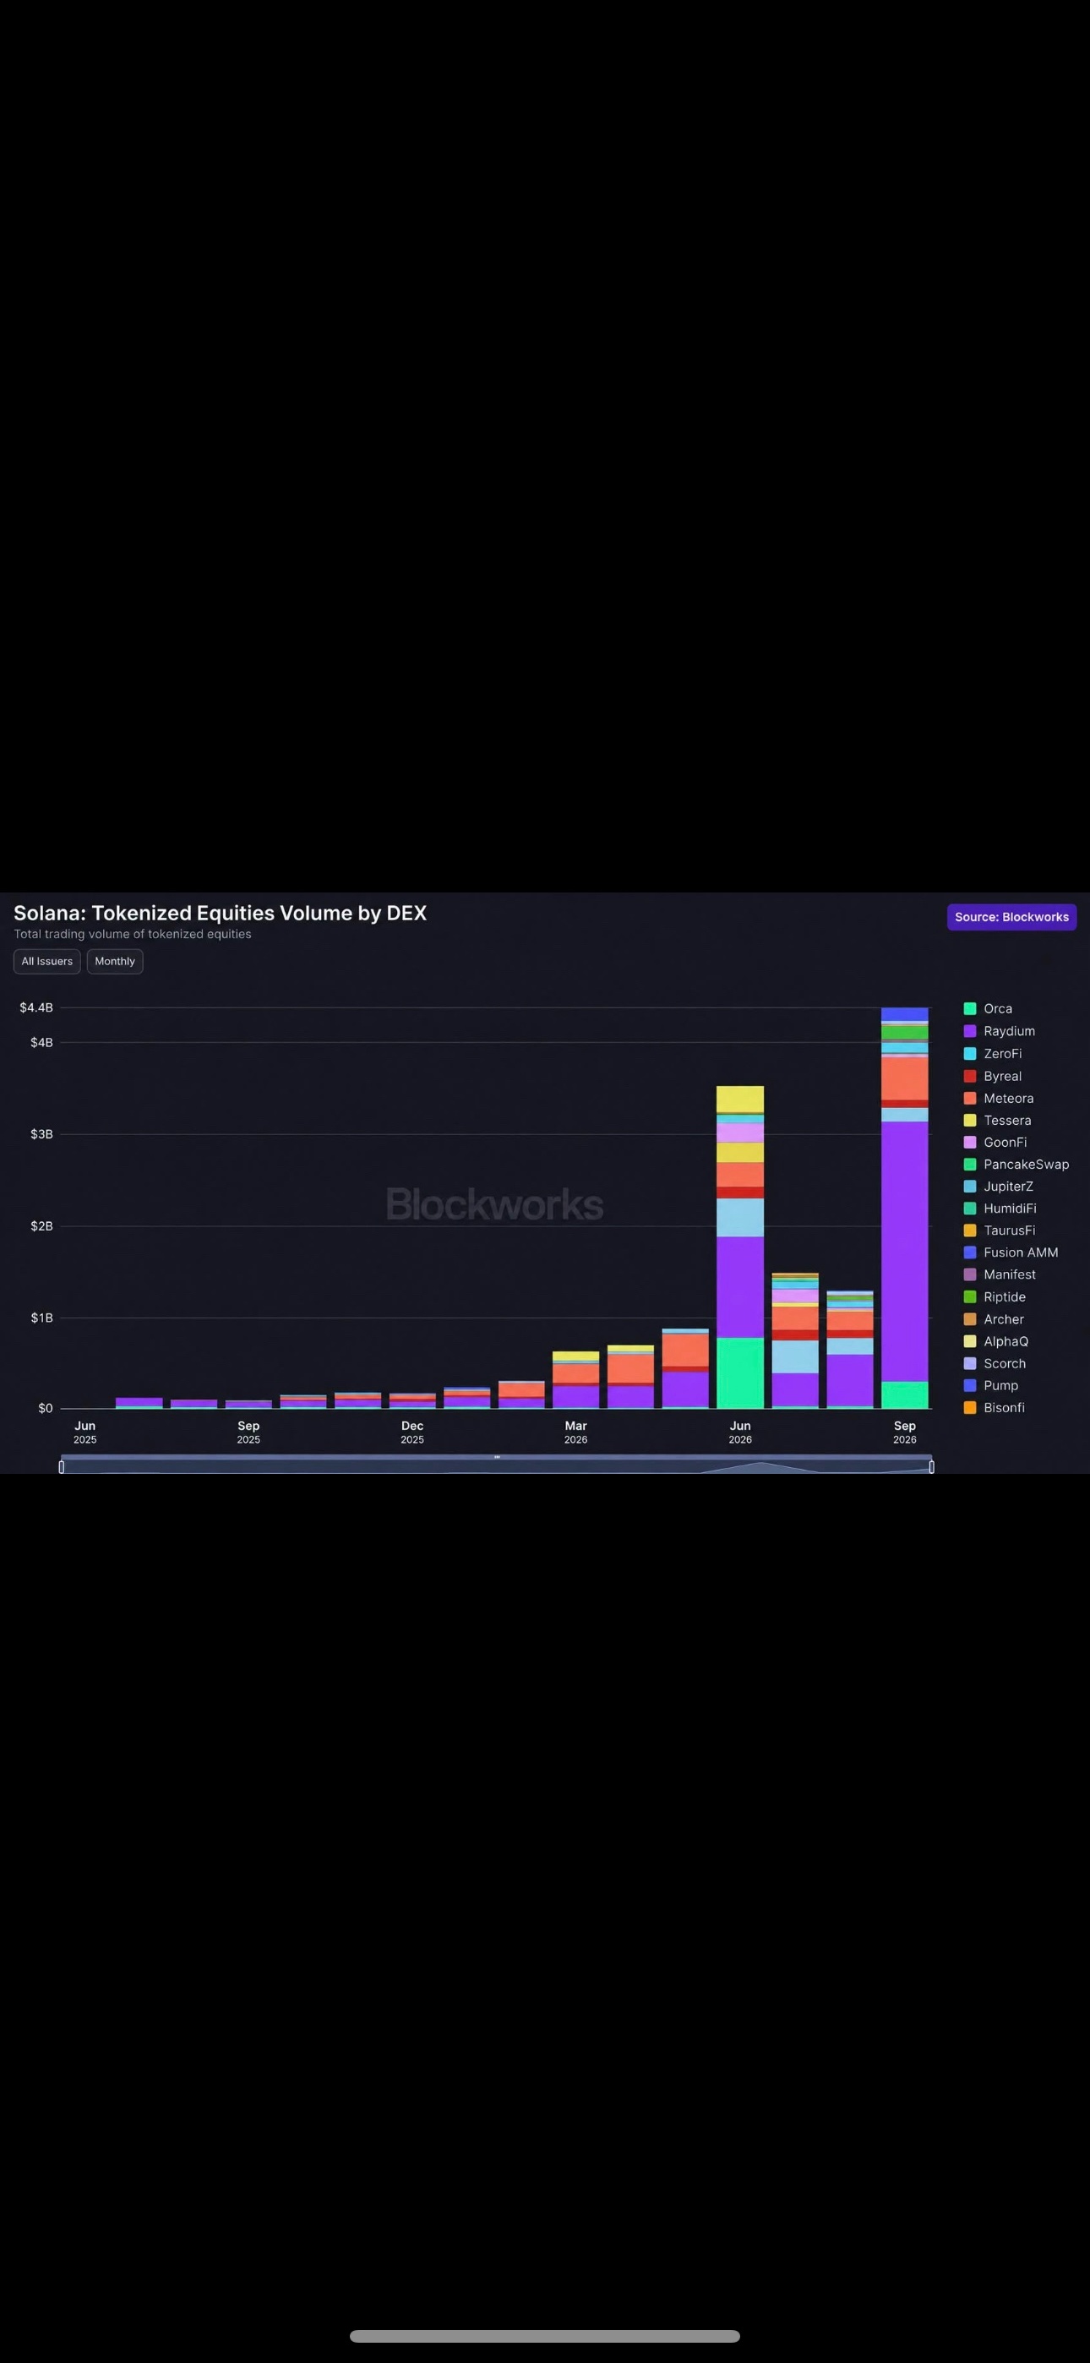Screen dimensions: 1090x2363
Task: Toggle Tessera series in legend
Action: pos(997,1120)
